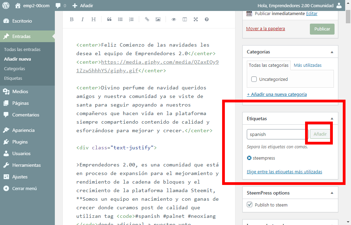The height and width of the screenshot is (225, 351).
Task: Collapse the Categorías panel
Action: click(x=332, y=52)
